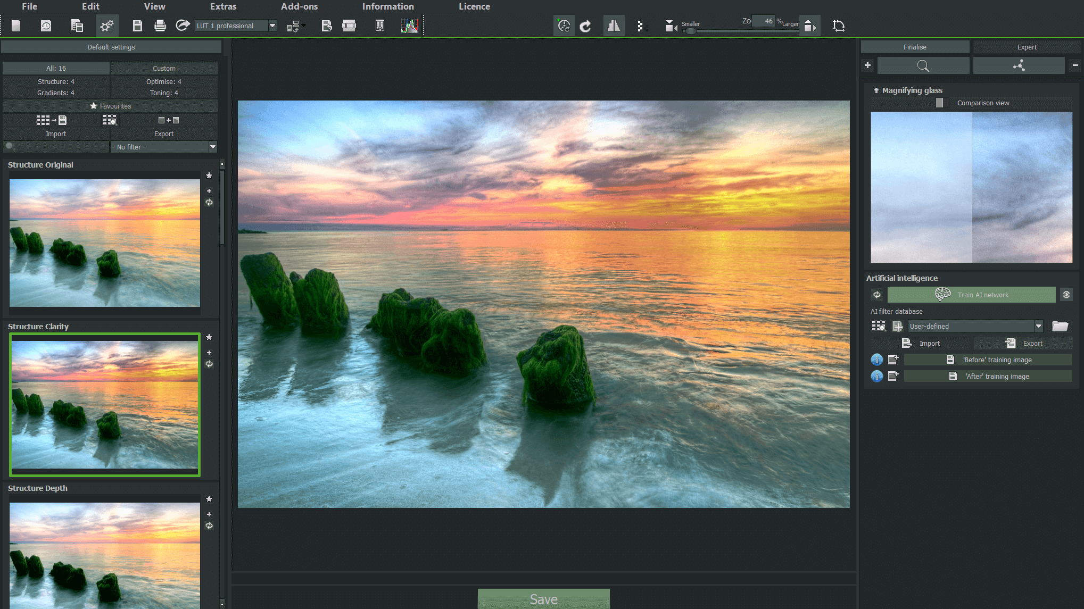Image resolution: width=1084 pixels, height=609 pixels.
Task: Select the AI filter database grid icon
Action: pyautogui.click(x=879, y=326)
